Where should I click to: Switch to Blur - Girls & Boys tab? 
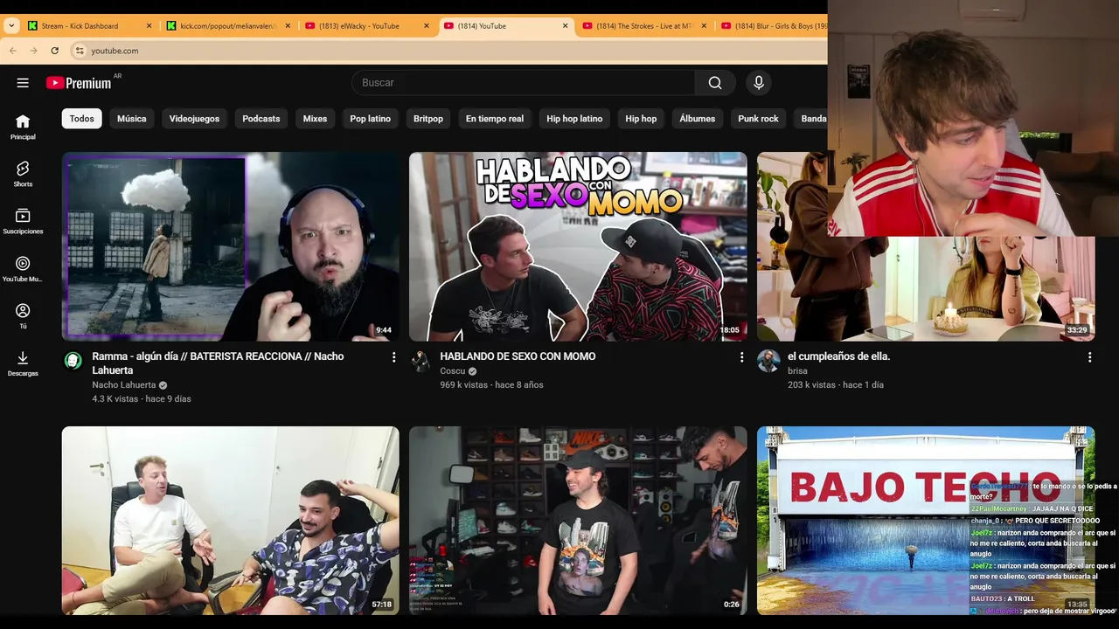pos(774,26)
